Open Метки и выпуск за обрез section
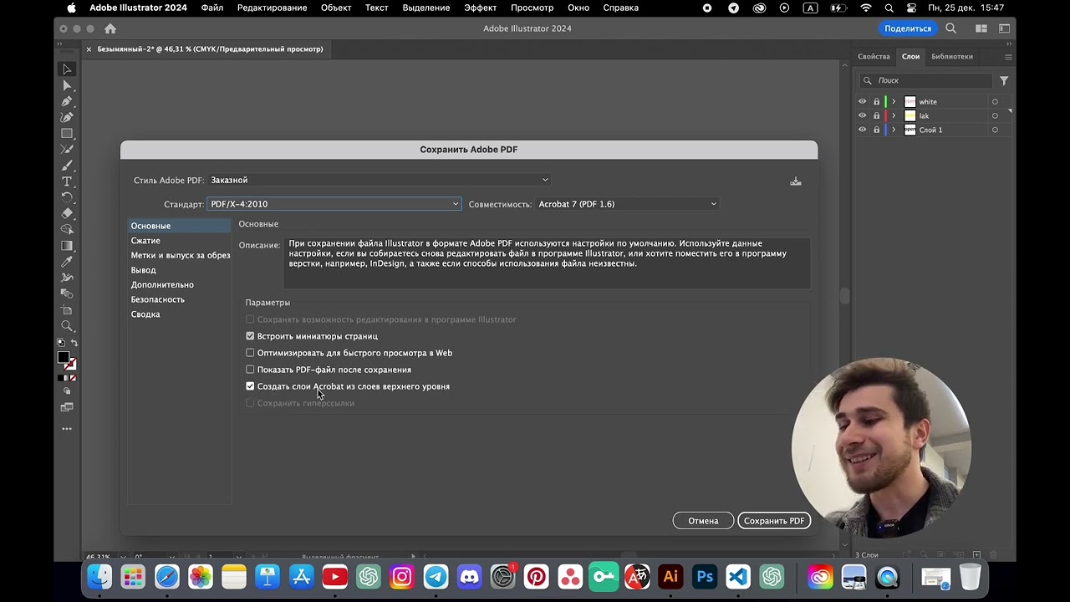The height and width of the screenshot is (602, 1070). [181, 255]
